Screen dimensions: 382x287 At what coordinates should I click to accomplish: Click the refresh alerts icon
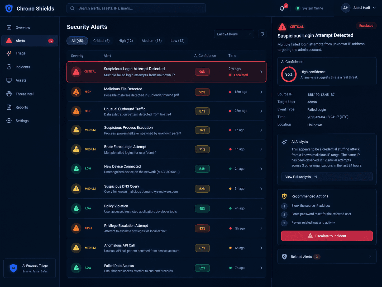[x=262, y=34]
